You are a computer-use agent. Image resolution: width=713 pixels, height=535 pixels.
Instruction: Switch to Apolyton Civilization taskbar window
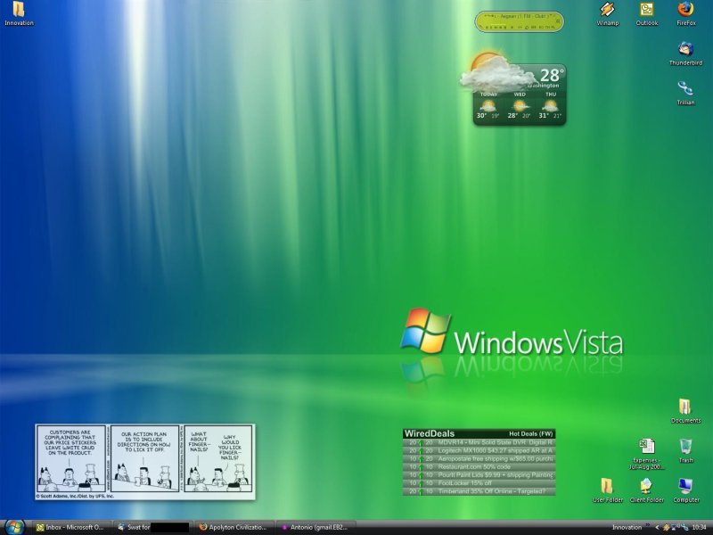tap(234, 527)
